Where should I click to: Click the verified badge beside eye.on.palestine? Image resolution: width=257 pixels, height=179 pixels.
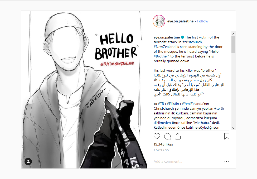point(182,37)
